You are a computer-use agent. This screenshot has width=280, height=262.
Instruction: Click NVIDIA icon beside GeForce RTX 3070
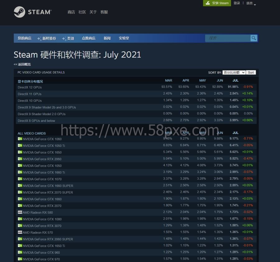20,226
